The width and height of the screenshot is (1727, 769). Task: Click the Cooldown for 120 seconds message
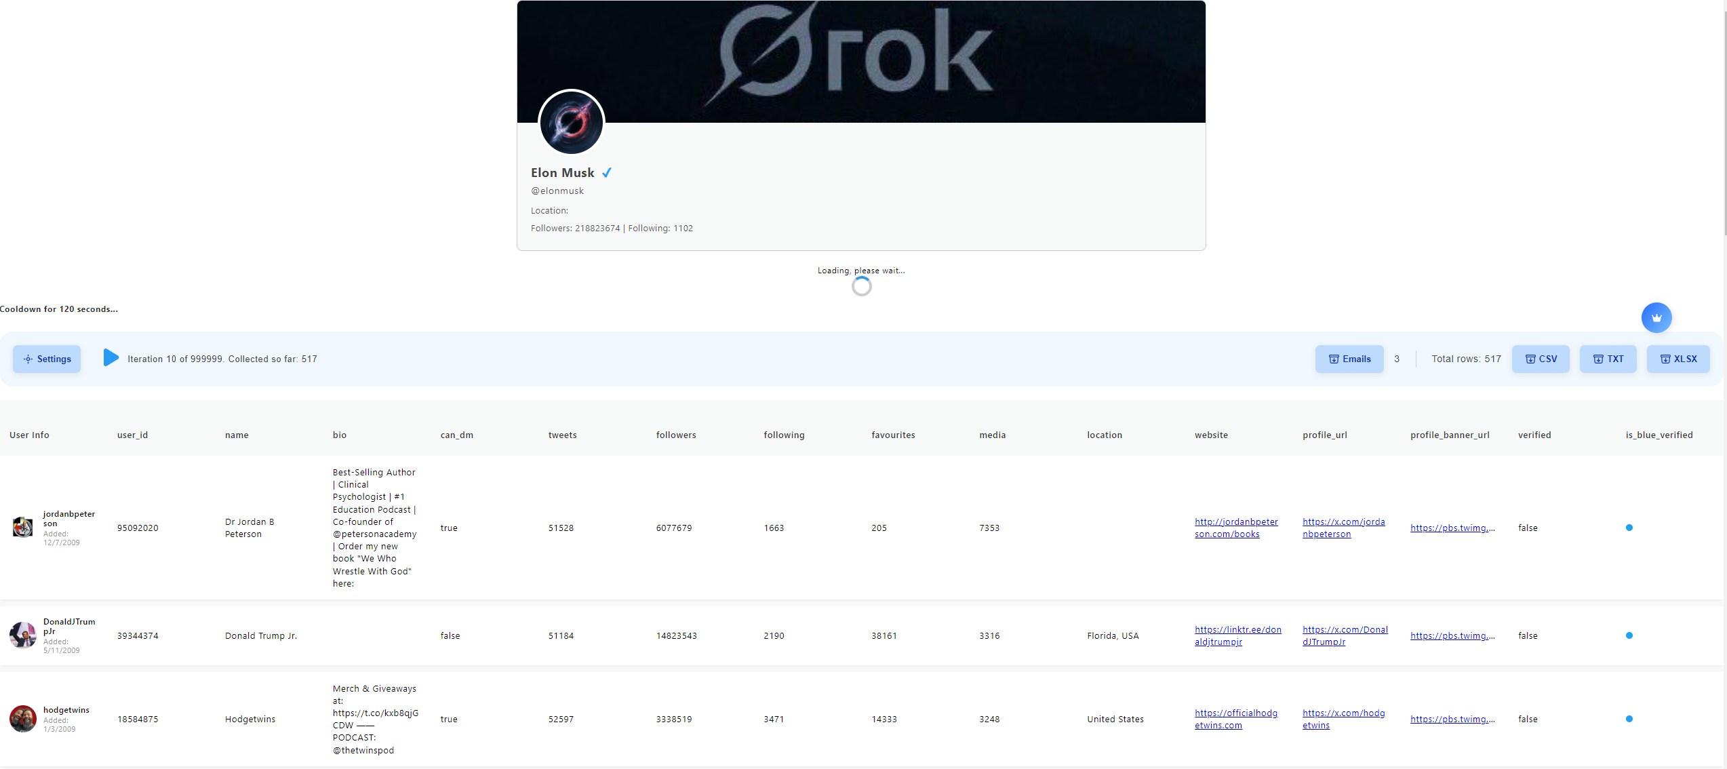point(59,309)
